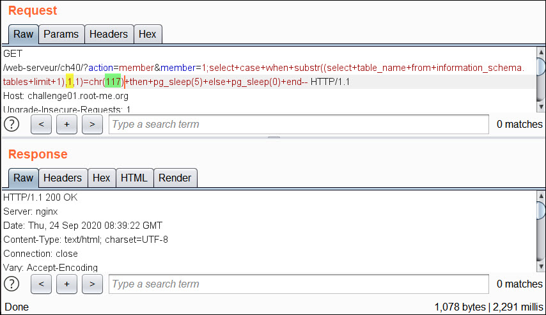Open the Response Hex tab
The image size is (546, 315).
tap(102, 178)
